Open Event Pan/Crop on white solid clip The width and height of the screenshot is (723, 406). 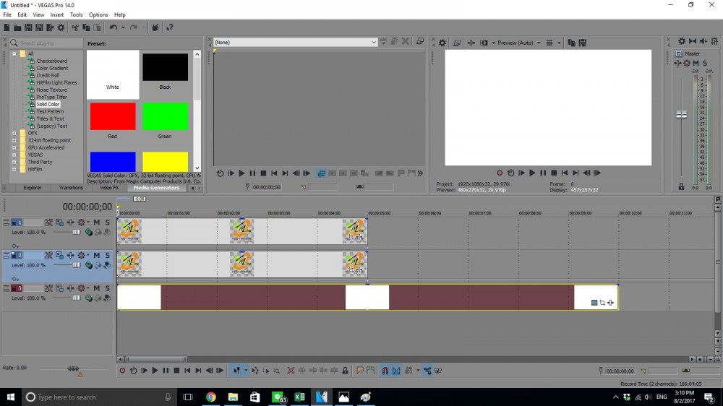[602, 303]
